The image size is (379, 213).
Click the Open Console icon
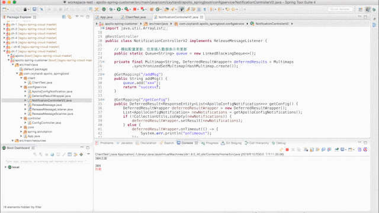coord(350,150)
